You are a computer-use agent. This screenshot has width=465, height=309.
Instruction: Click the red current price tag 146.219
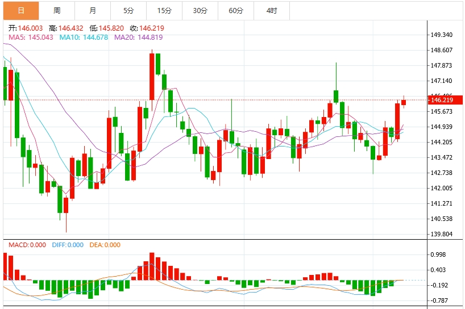(x=446, y=100)
